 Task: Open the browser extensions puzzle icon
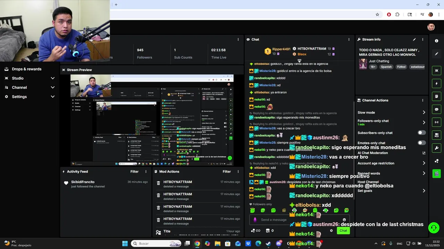coord(398,15)
